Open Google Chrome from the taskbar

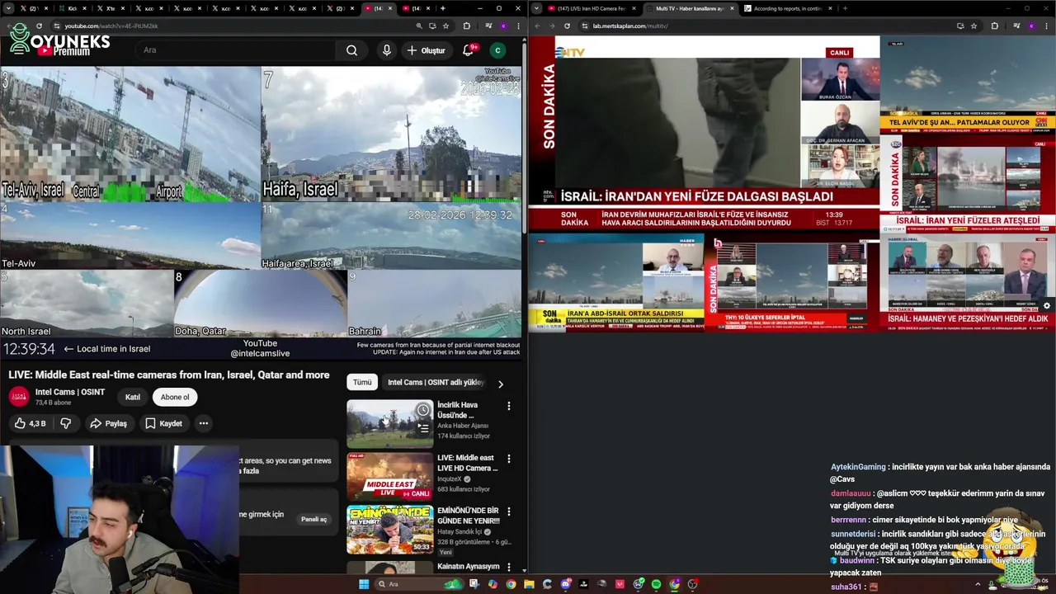coord(511,584)
